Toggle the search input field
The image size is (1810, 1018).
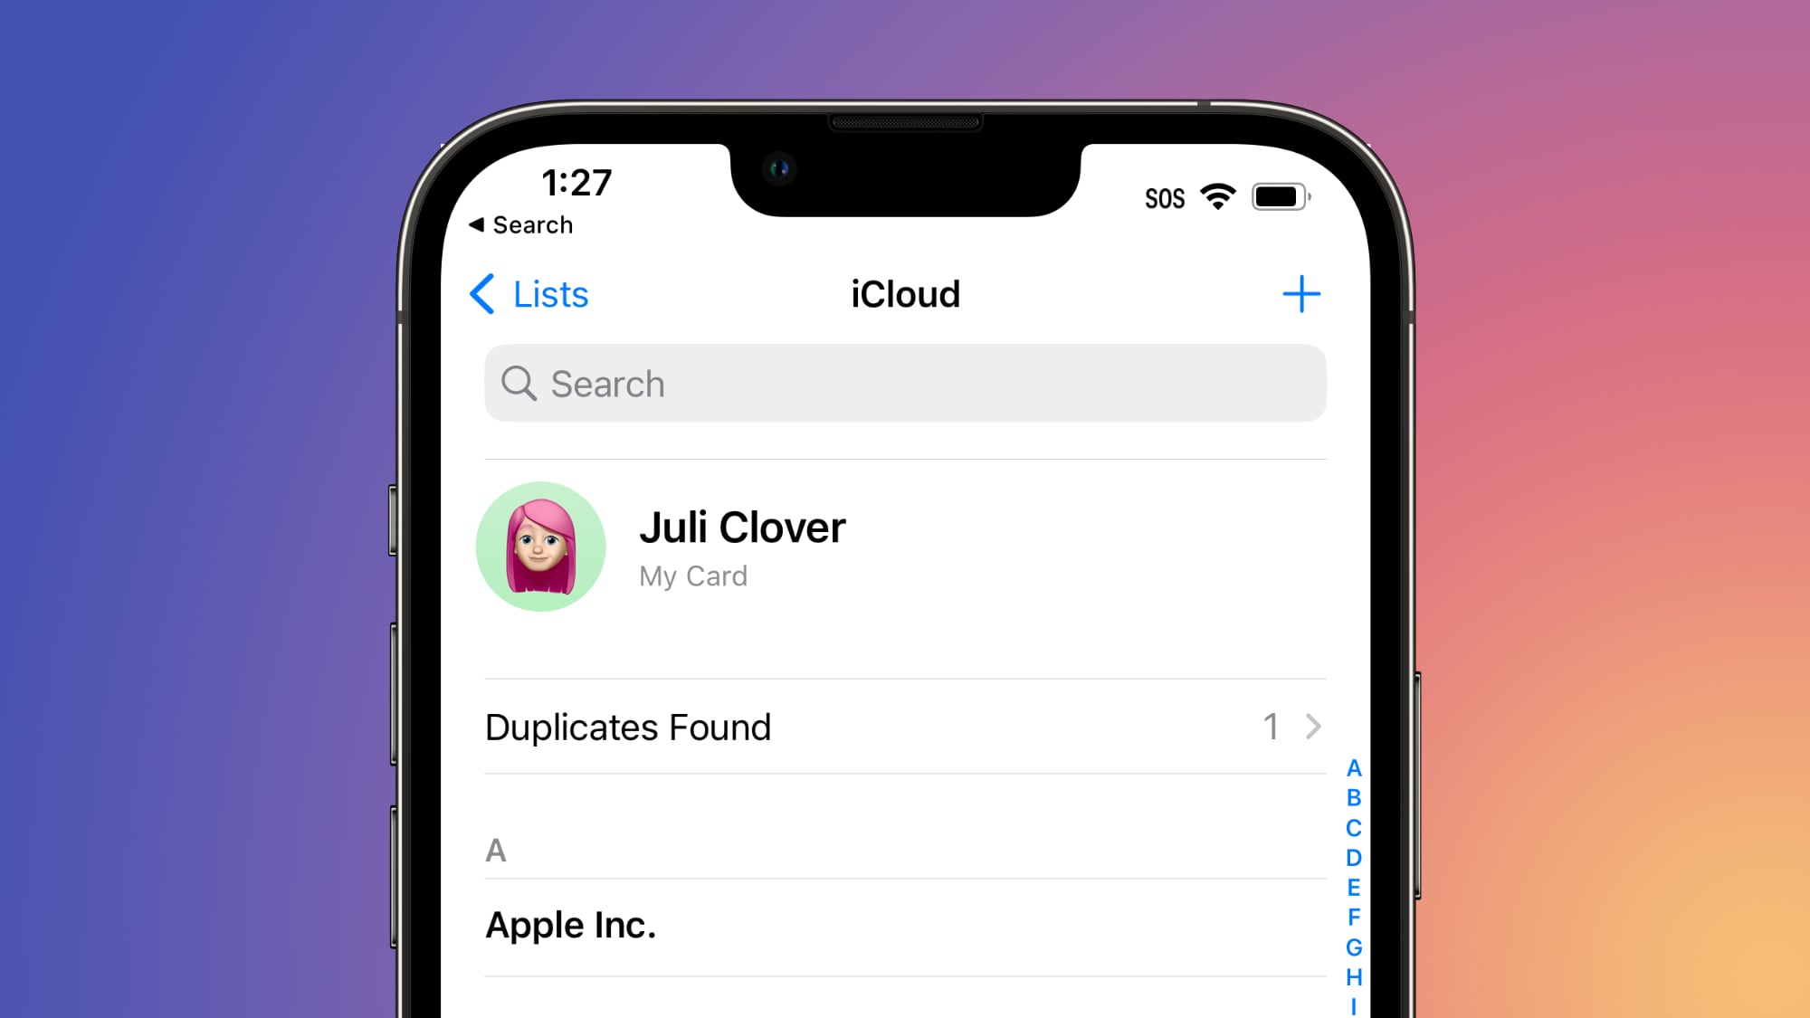(904, 383)
